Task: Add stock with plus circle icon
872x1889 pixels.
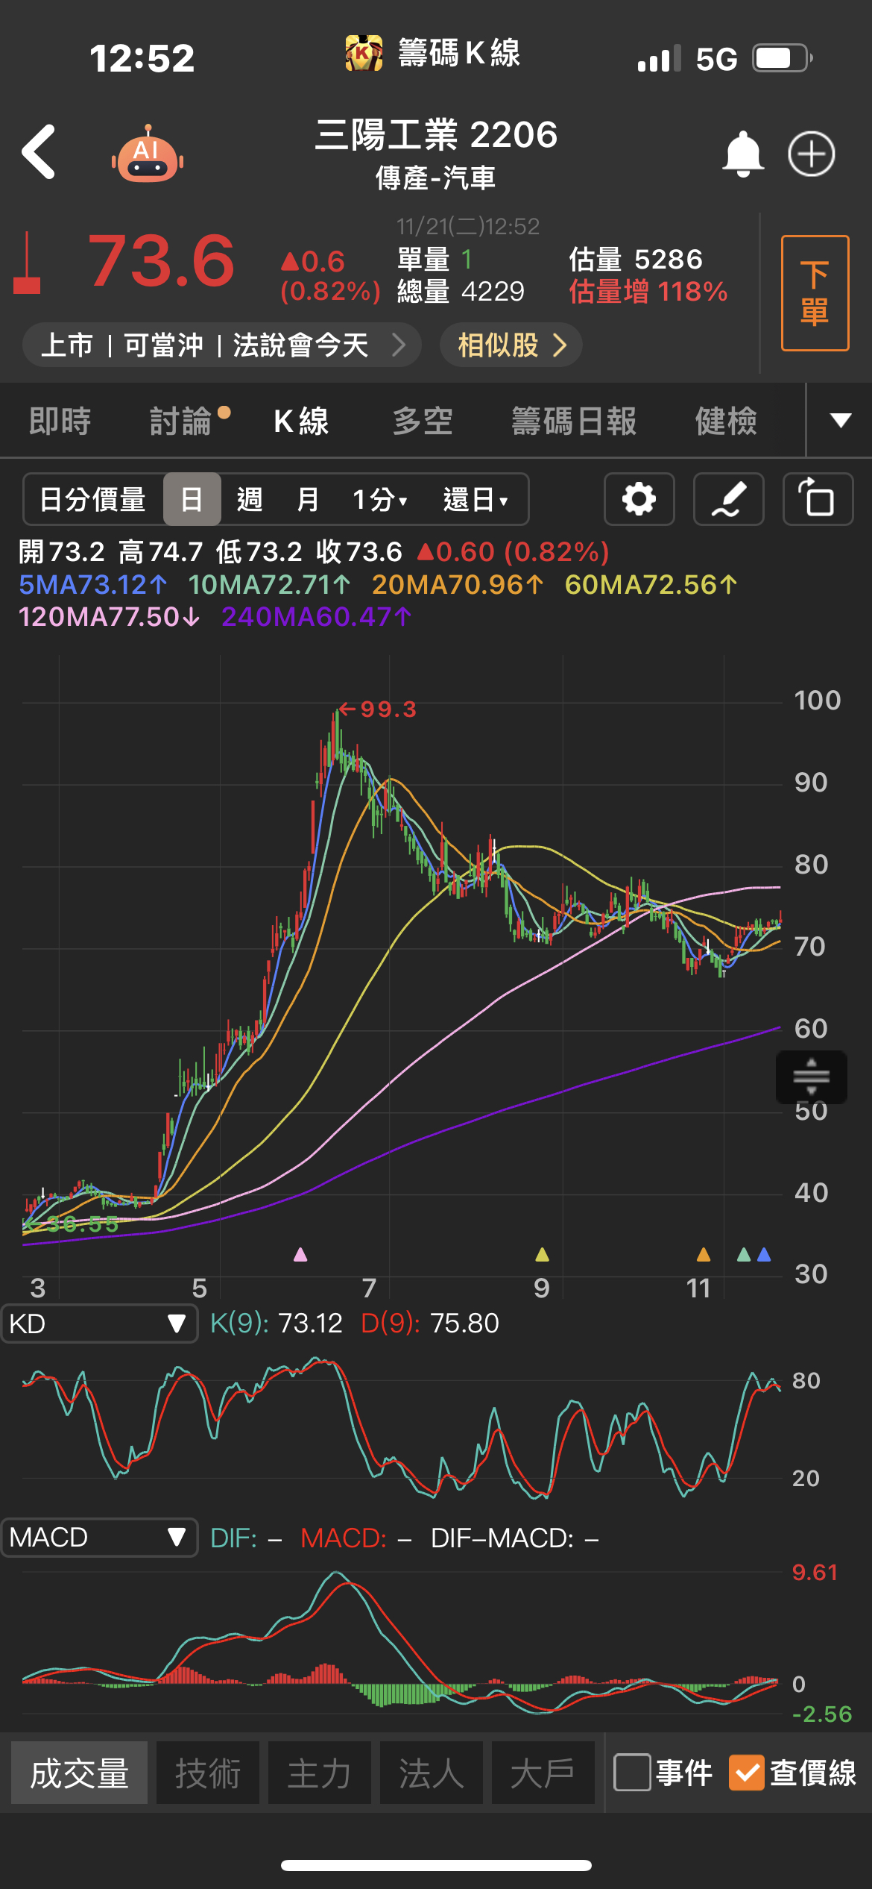Action: point(811,154)
